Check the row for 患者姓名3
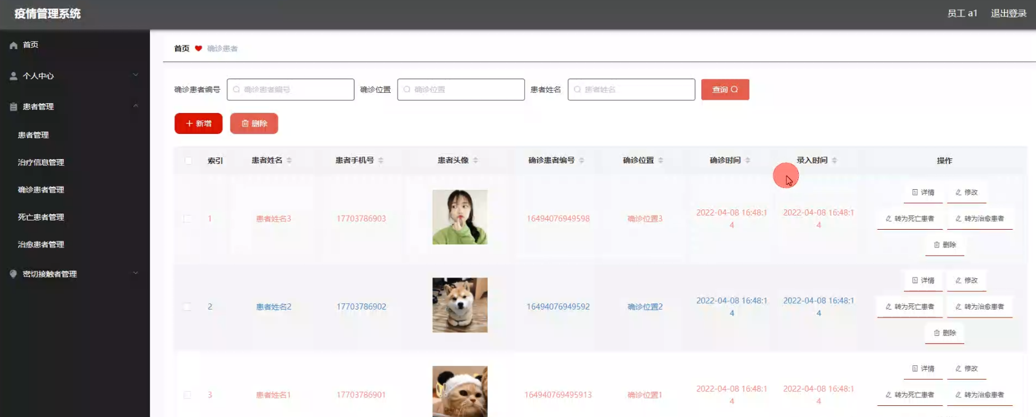 pos(187,219)
